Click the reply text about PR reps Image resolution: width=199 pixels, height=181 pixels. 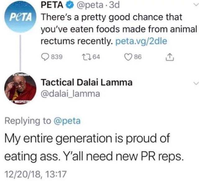(93, 147)
